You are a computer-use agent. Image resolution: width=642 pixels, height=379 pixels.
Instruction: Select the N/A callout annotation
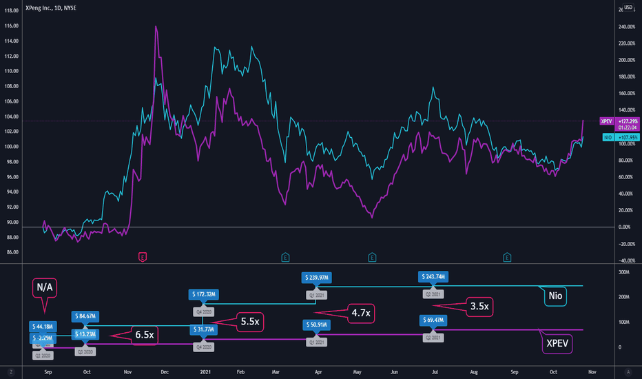click(x=45, y=287)
